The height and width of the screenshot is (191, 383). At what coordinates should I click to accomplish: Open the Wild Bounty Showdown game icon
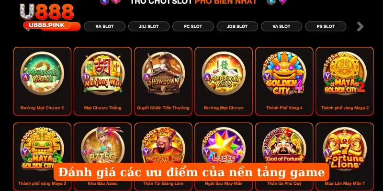click(163, 74)
